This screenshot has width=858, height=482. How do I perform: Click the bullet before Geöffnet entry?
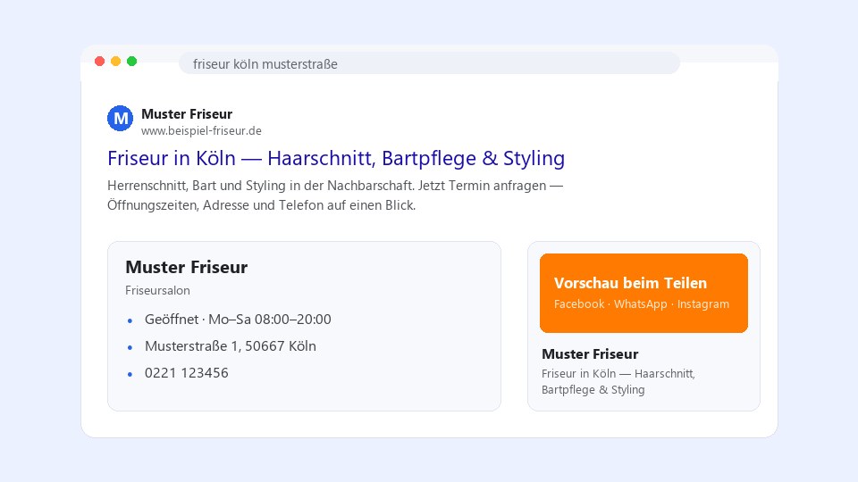[x=130, y=320]
